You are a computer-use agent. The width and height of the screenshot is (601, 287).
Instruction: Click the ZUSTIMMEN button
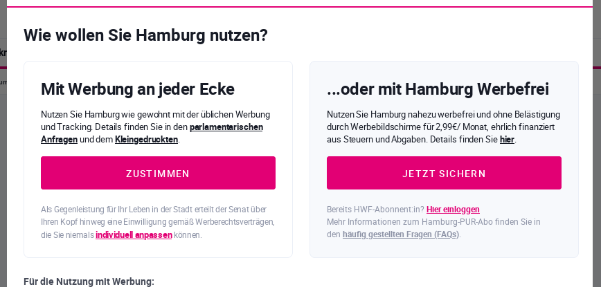point(158,173)
